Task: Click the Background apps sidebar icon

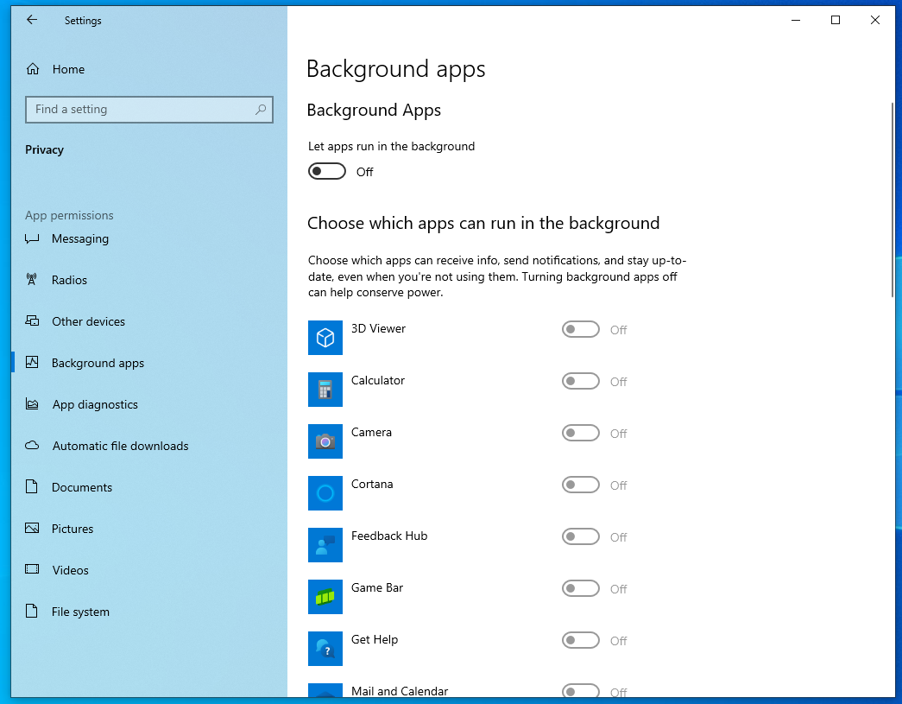Action: click(x=32, y=363)
